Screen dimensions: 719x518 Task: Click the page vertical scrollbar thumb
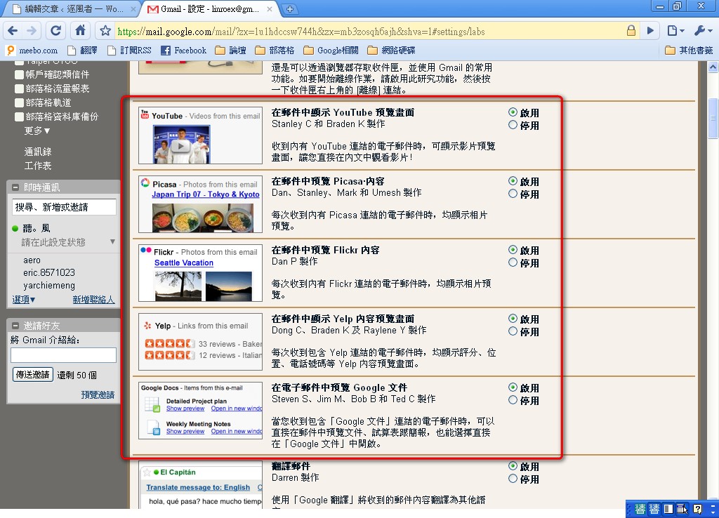pos(713,118)
